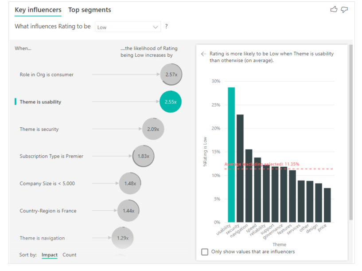Select the 1.83x Premier bubble

[144, 156]
